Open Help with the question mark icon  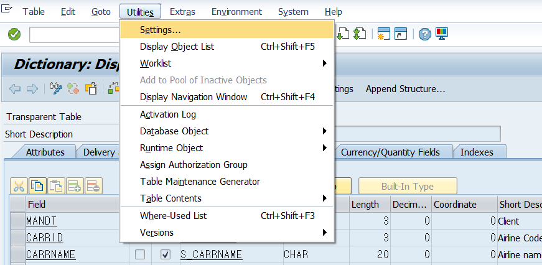(x=425, y=35)
